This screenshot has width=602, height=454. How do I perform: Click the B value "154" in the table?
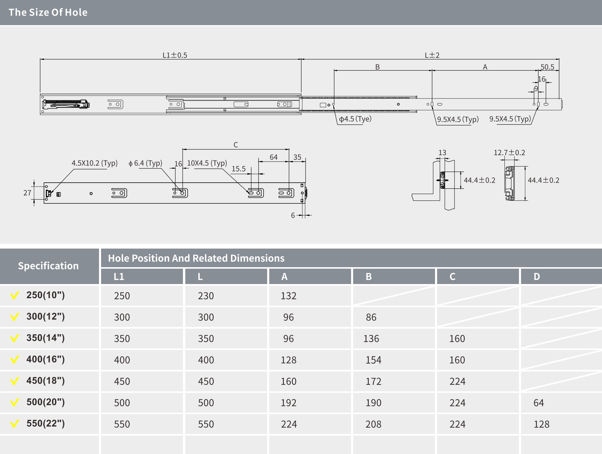point(374,360)
